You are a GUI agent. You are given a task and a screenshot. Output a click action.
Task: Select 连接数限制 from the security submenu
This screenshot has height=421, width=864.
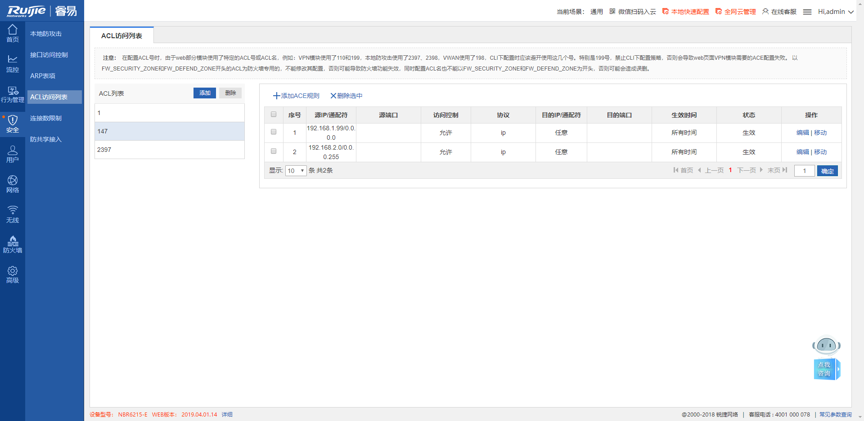point(46,118)
